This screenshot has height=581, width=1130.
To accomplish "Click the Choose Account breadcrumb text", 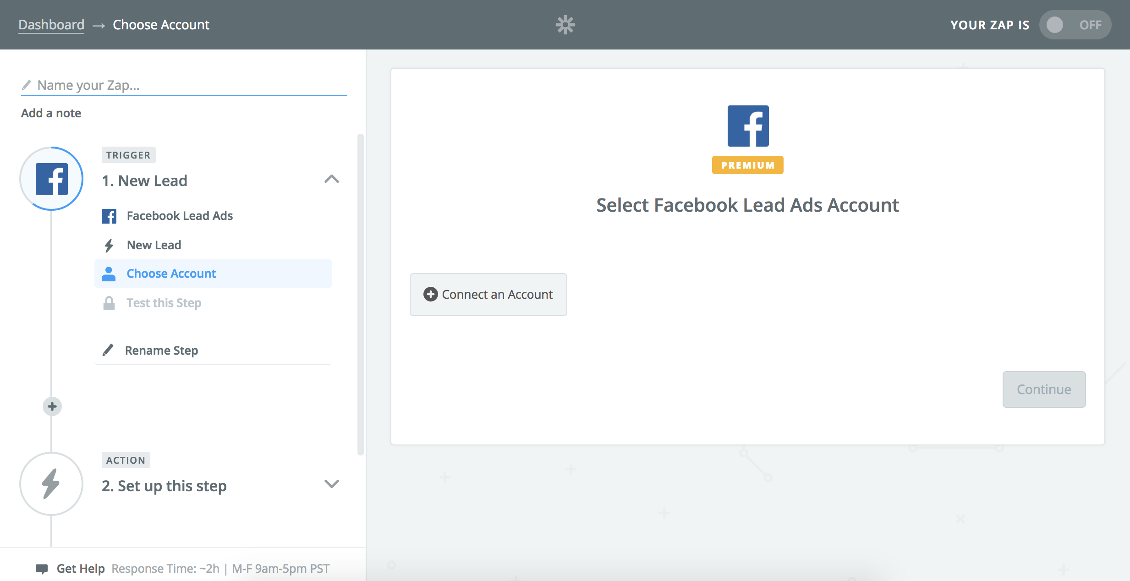I will pyautogui.click(x=161, y=25).
